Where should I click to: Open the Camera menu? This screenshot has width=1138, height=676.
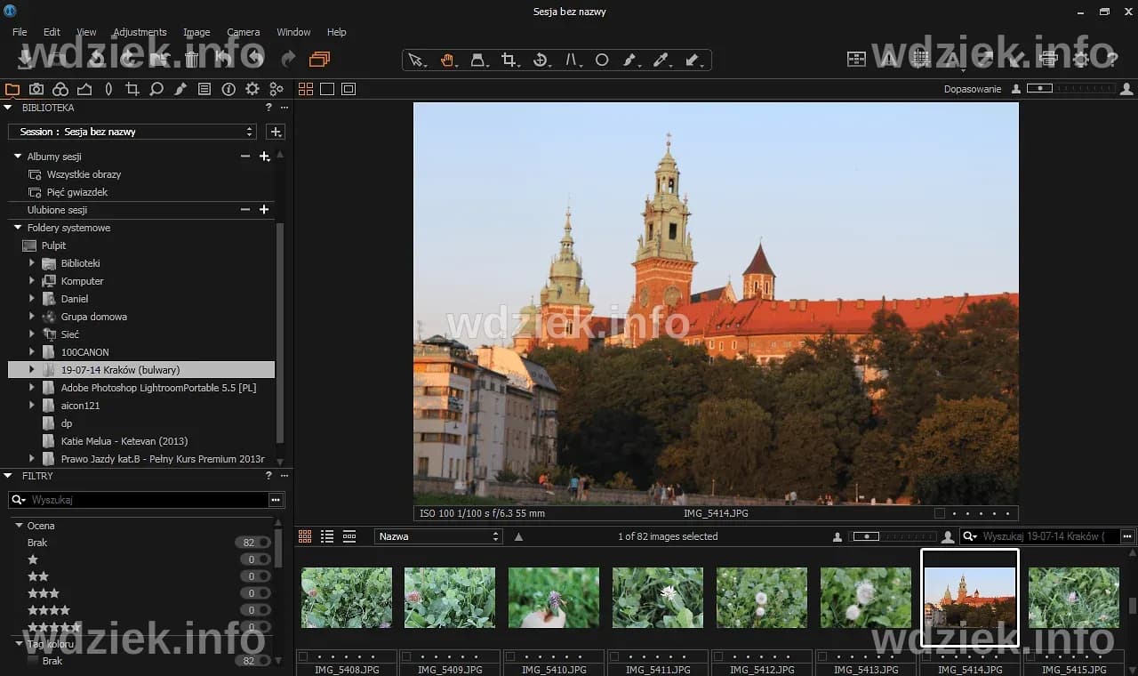pos(243,32)
